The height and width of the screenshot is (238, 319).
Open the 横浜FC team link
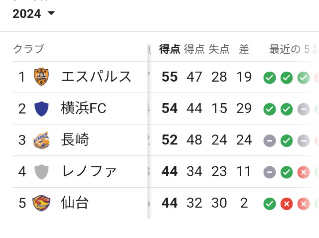click(x=83, y=108)
